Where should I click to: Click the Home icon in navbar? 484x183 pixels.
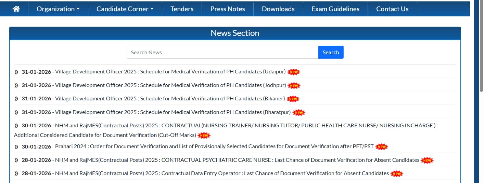16,9
